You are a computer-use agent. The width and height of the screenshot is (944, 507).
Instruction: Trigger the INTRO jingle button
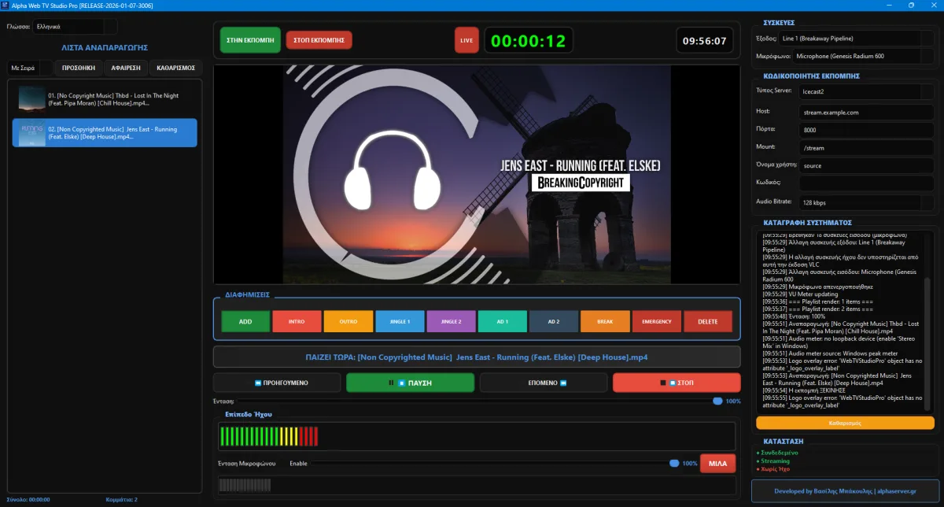click(x=297, y=321)
